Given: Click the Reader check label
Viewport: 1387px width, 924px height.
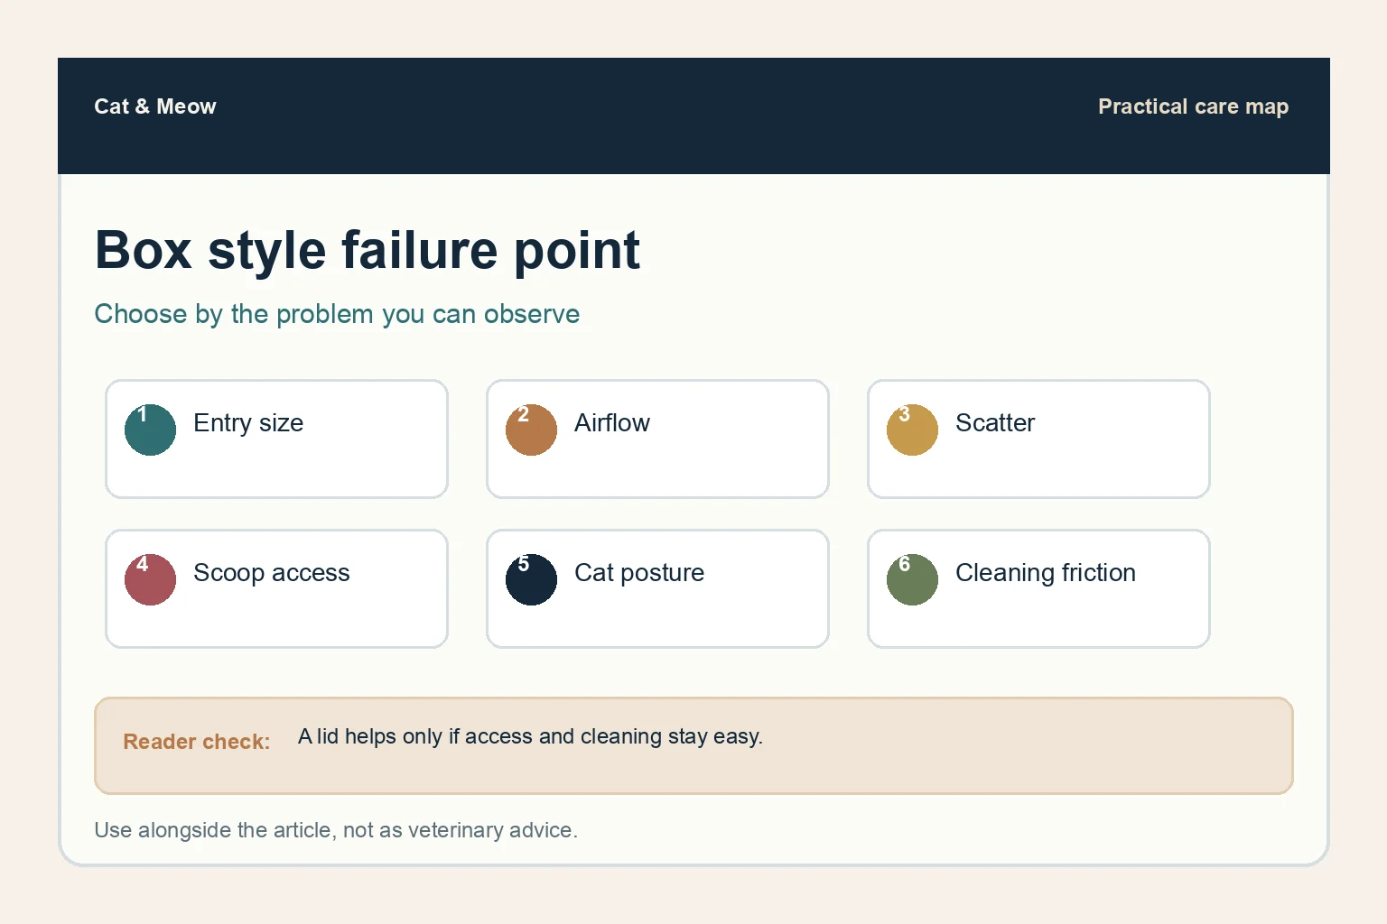Looking at the screenshot, I should tap(197, 742).
